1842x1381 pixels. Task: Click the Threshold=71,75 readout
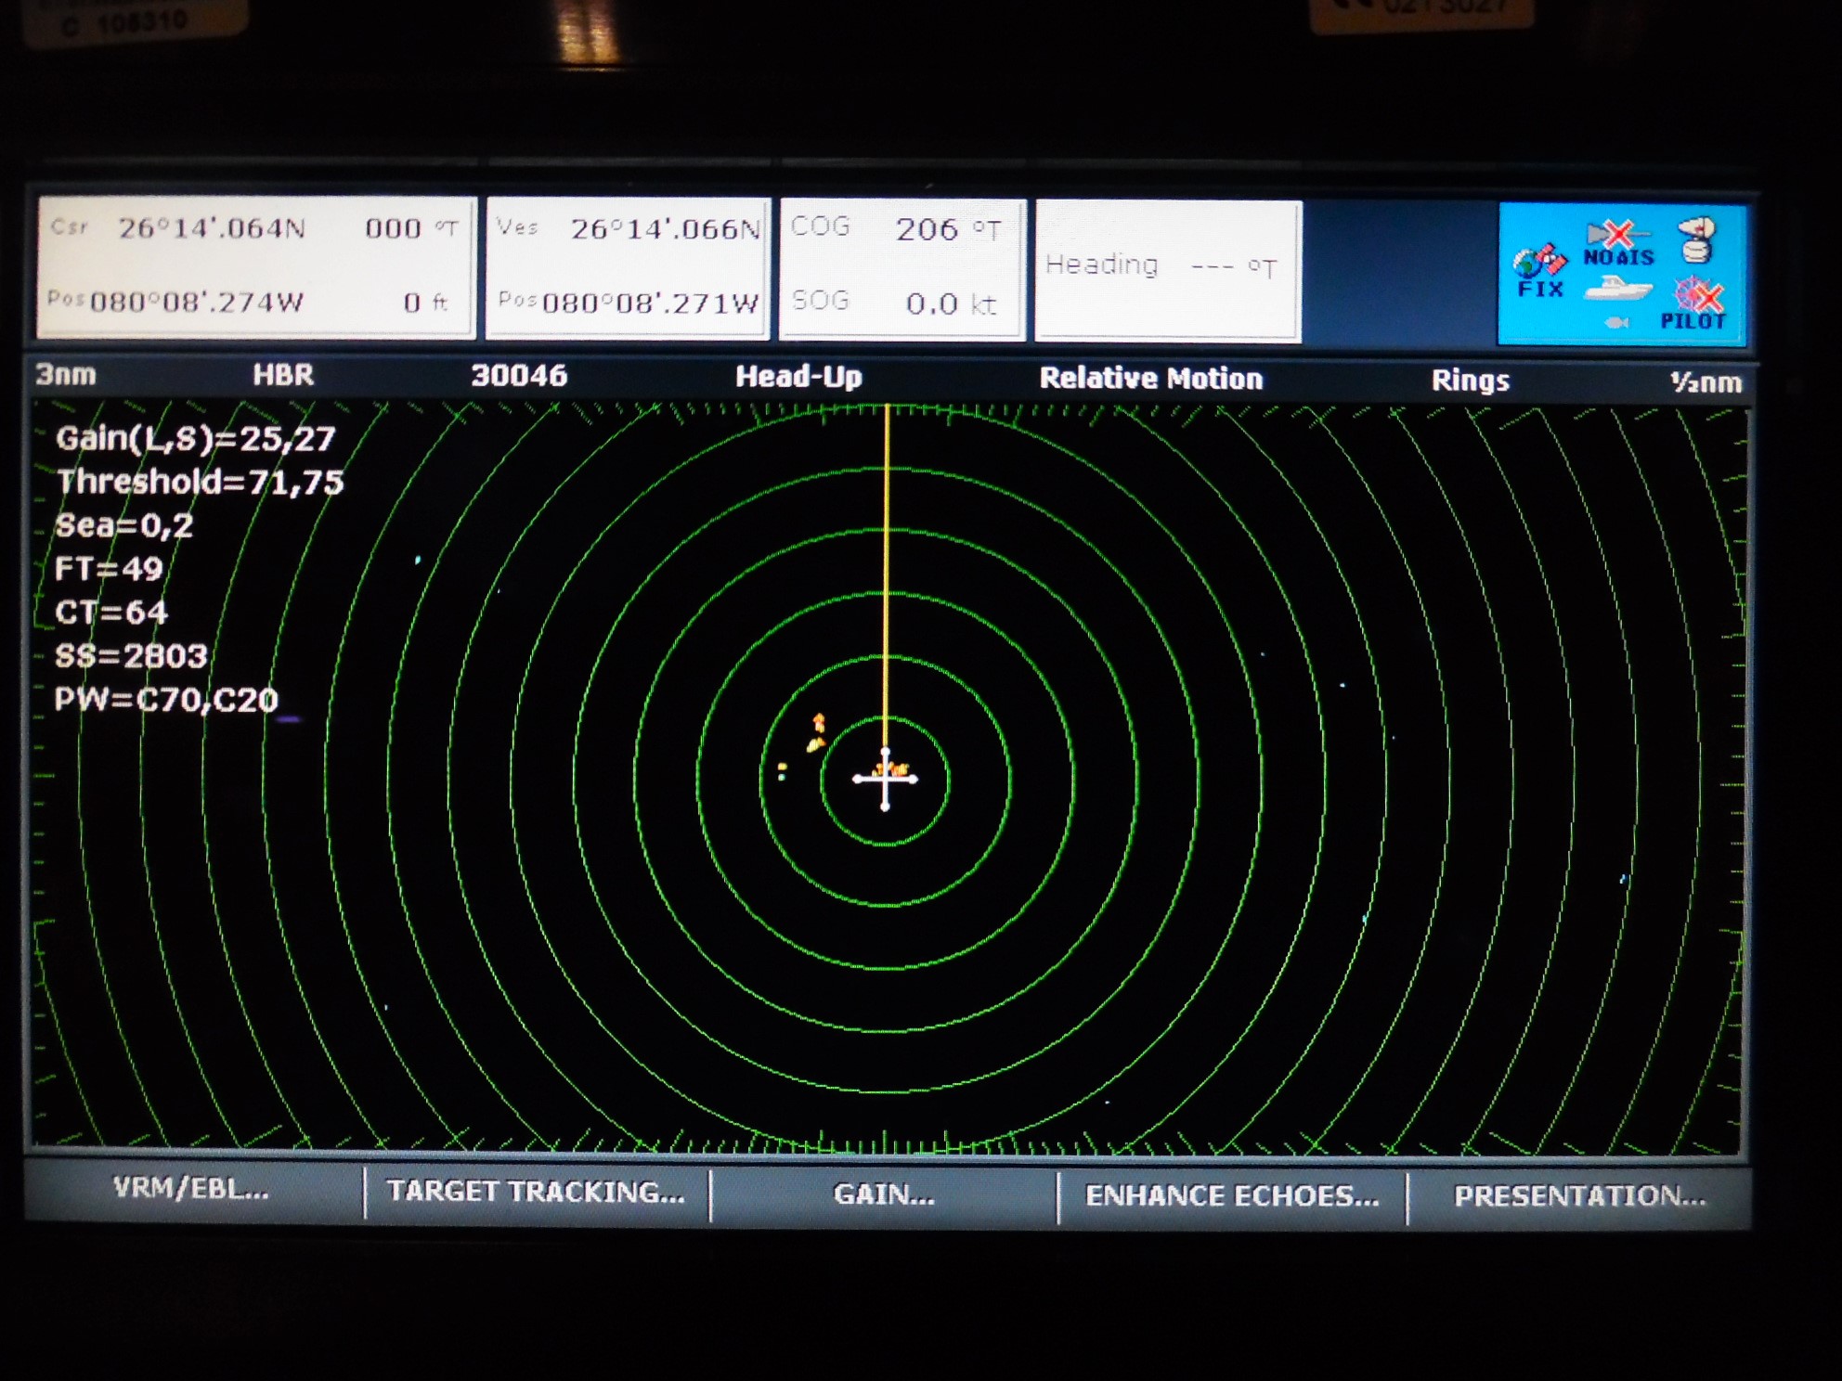coord(200,482)
